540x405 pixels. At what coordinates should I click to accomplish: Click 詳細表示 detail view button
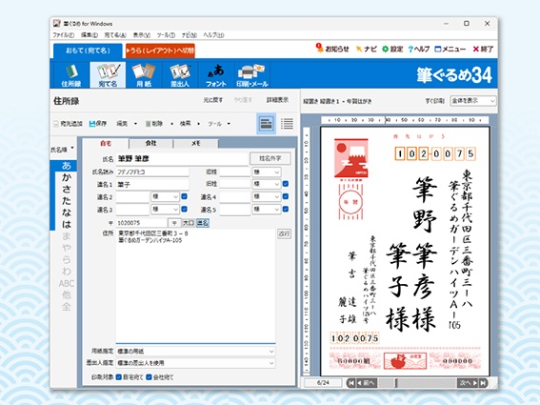tap(277, 100)
